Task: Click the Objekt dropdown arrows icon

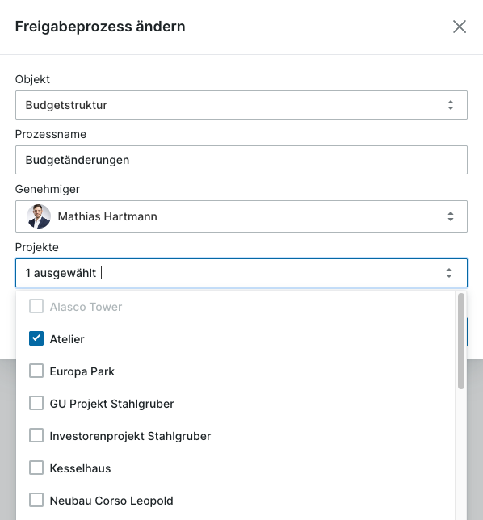Action: (x=450, y=105)
